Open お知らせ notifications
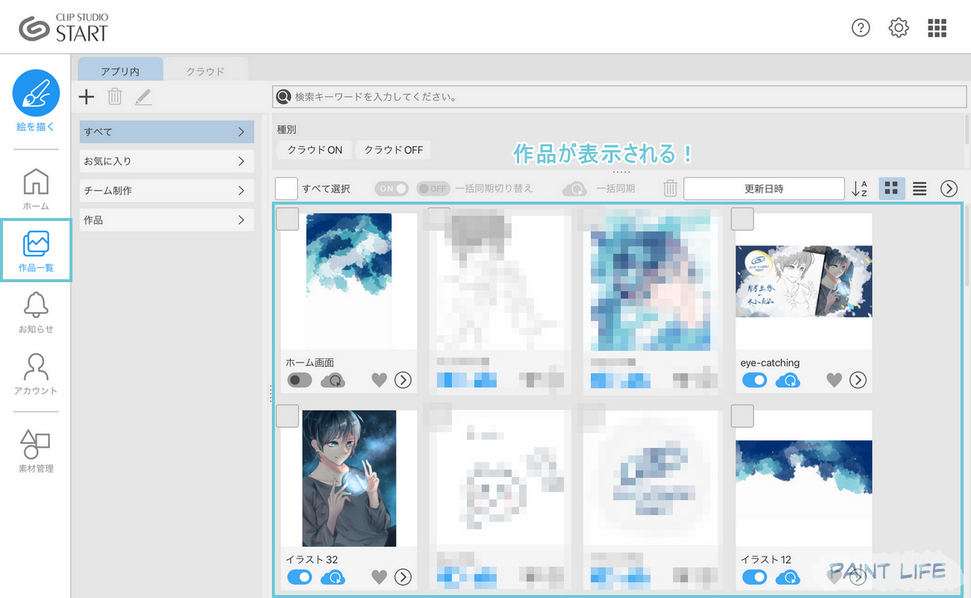 point(36,312)
